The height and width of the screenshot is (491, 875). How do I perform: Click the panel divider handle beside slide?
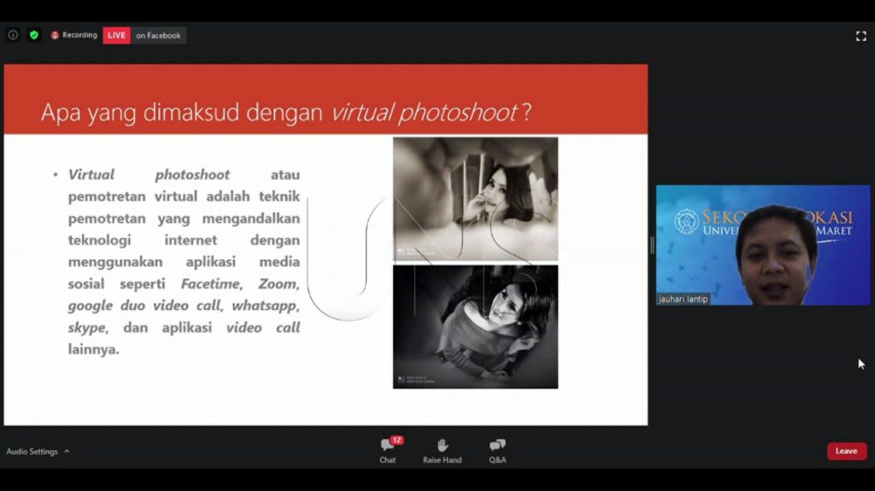(x=652, y=245)
